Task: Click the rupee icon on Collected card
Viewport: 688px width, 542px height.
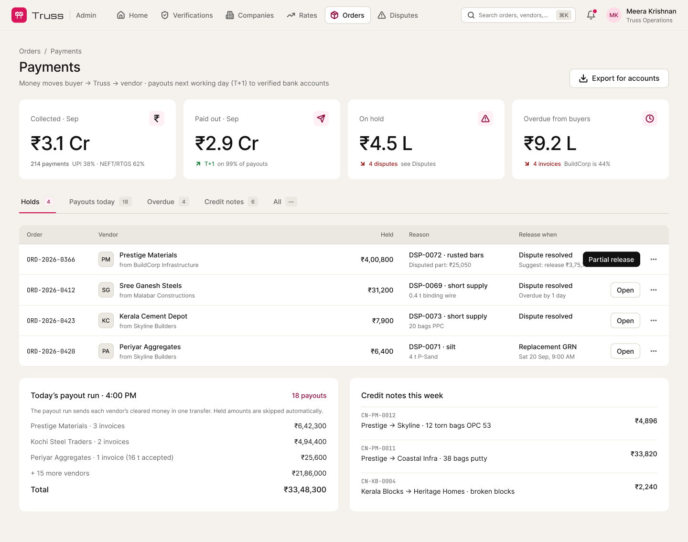Action: (x=157, y=119)
